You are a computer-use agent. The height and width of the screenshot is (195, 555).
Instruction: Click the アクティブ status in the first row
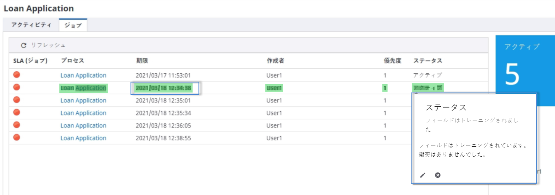(427, 75)
